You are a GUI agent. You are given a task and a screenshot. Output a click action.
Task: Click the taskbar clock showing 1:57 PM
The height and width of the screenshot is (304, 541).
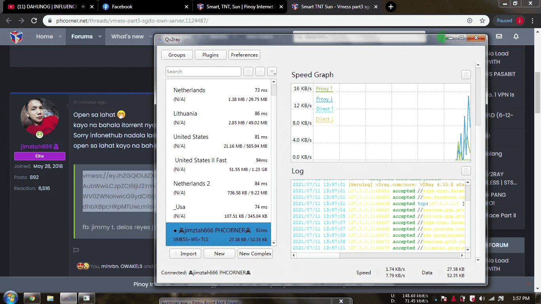coord(521,298)
